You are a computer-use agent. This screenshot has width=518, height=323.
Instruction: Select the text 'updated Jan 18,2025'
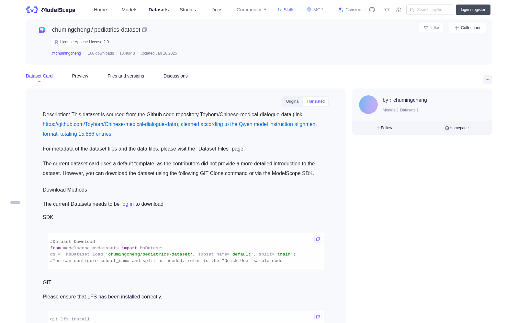(x=159, y=53)
